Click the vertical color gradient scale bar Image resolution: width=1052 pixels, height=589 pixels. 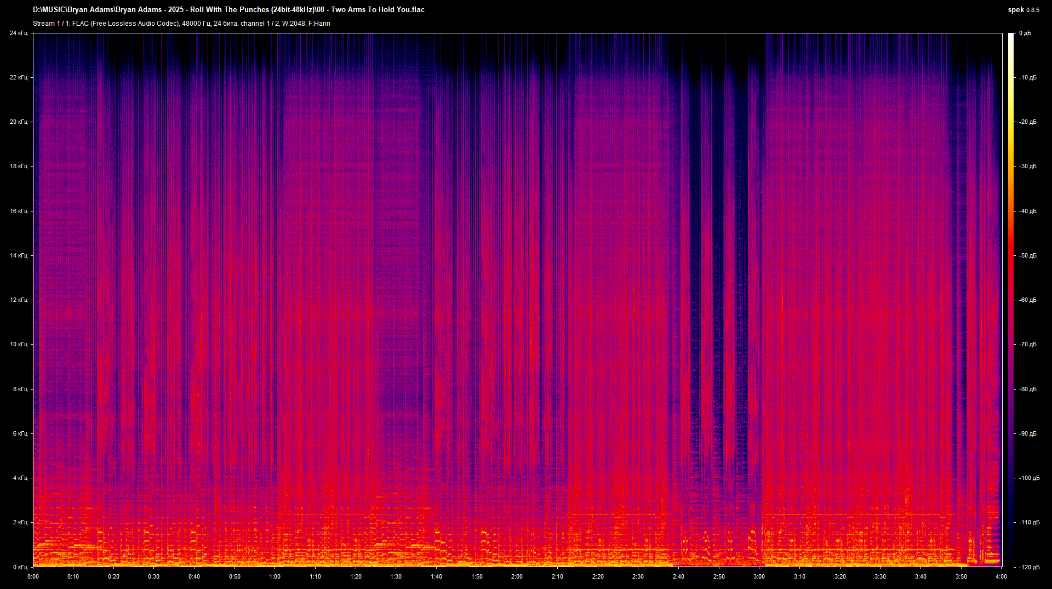[1011, 300]
